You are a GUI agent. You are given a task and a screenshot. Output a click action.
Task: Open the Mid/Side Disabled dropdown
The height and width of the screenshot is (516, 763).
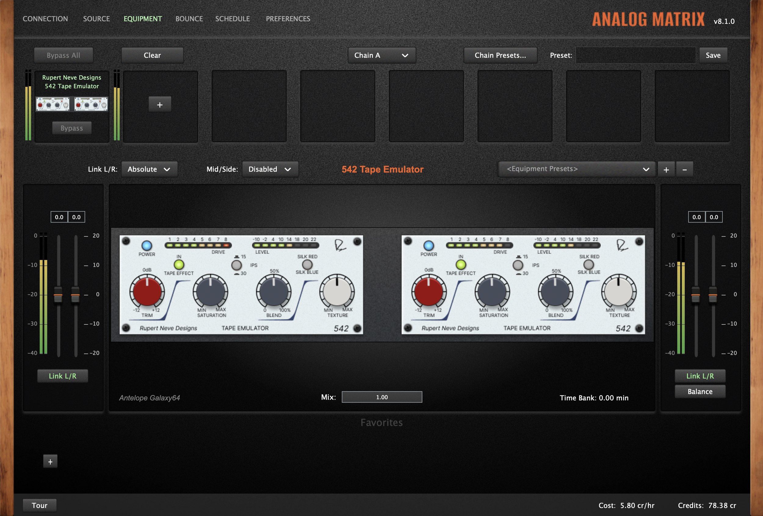(270, 169)
